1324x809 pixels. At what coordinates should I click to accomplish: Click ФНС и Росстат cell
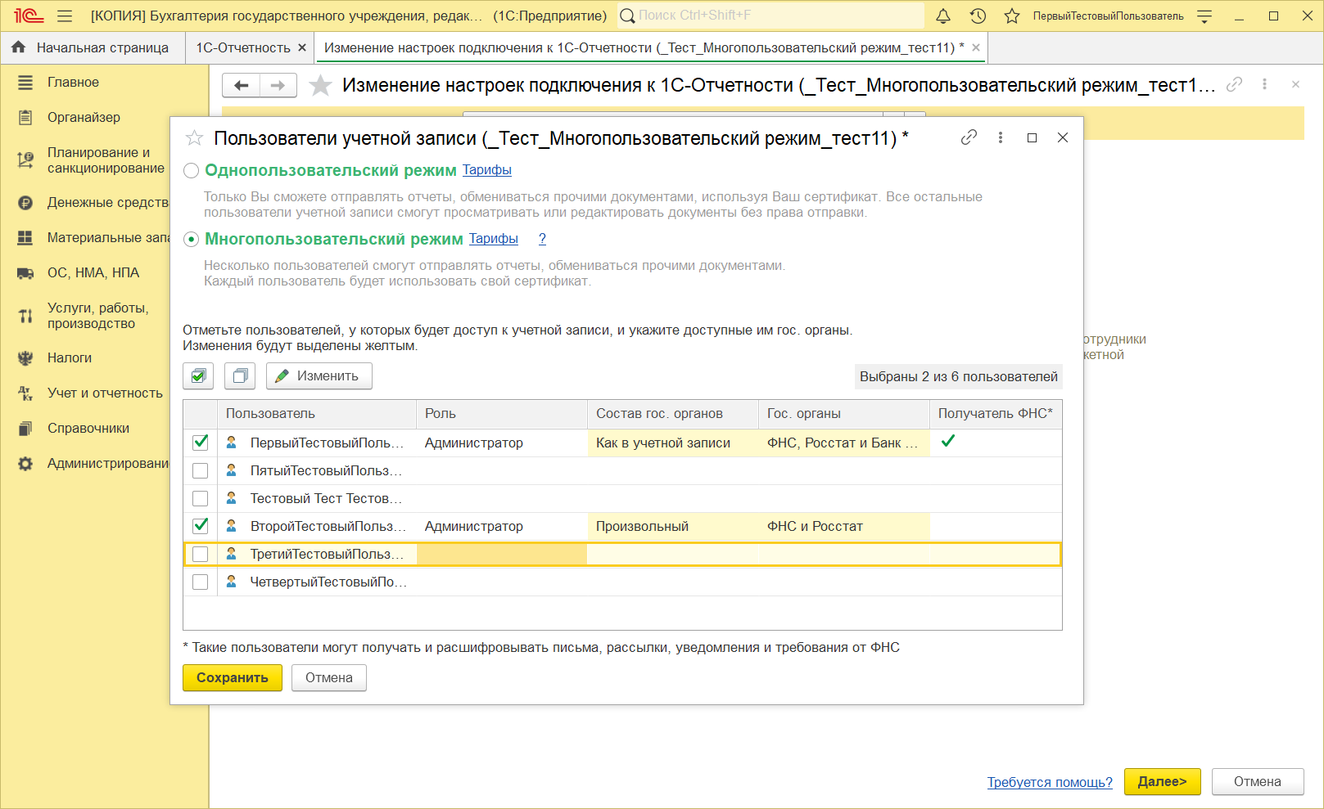pos(844,526)
